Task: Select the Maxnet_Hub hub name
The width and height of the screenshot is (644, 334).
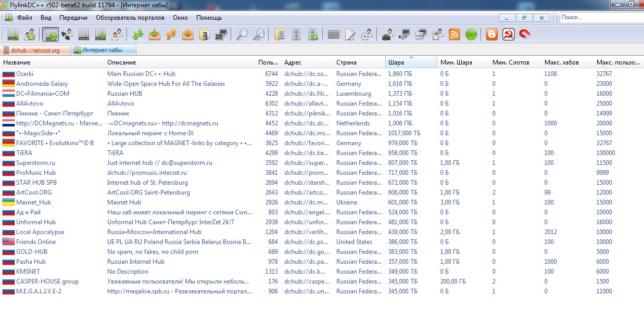Action: click(x=34, y=202)
